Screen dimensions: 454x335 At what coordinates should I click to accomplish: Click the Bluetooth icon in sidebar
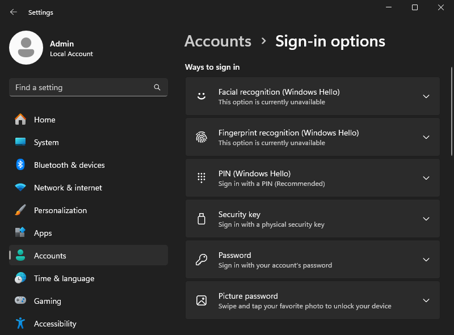[x=20, y=165]
